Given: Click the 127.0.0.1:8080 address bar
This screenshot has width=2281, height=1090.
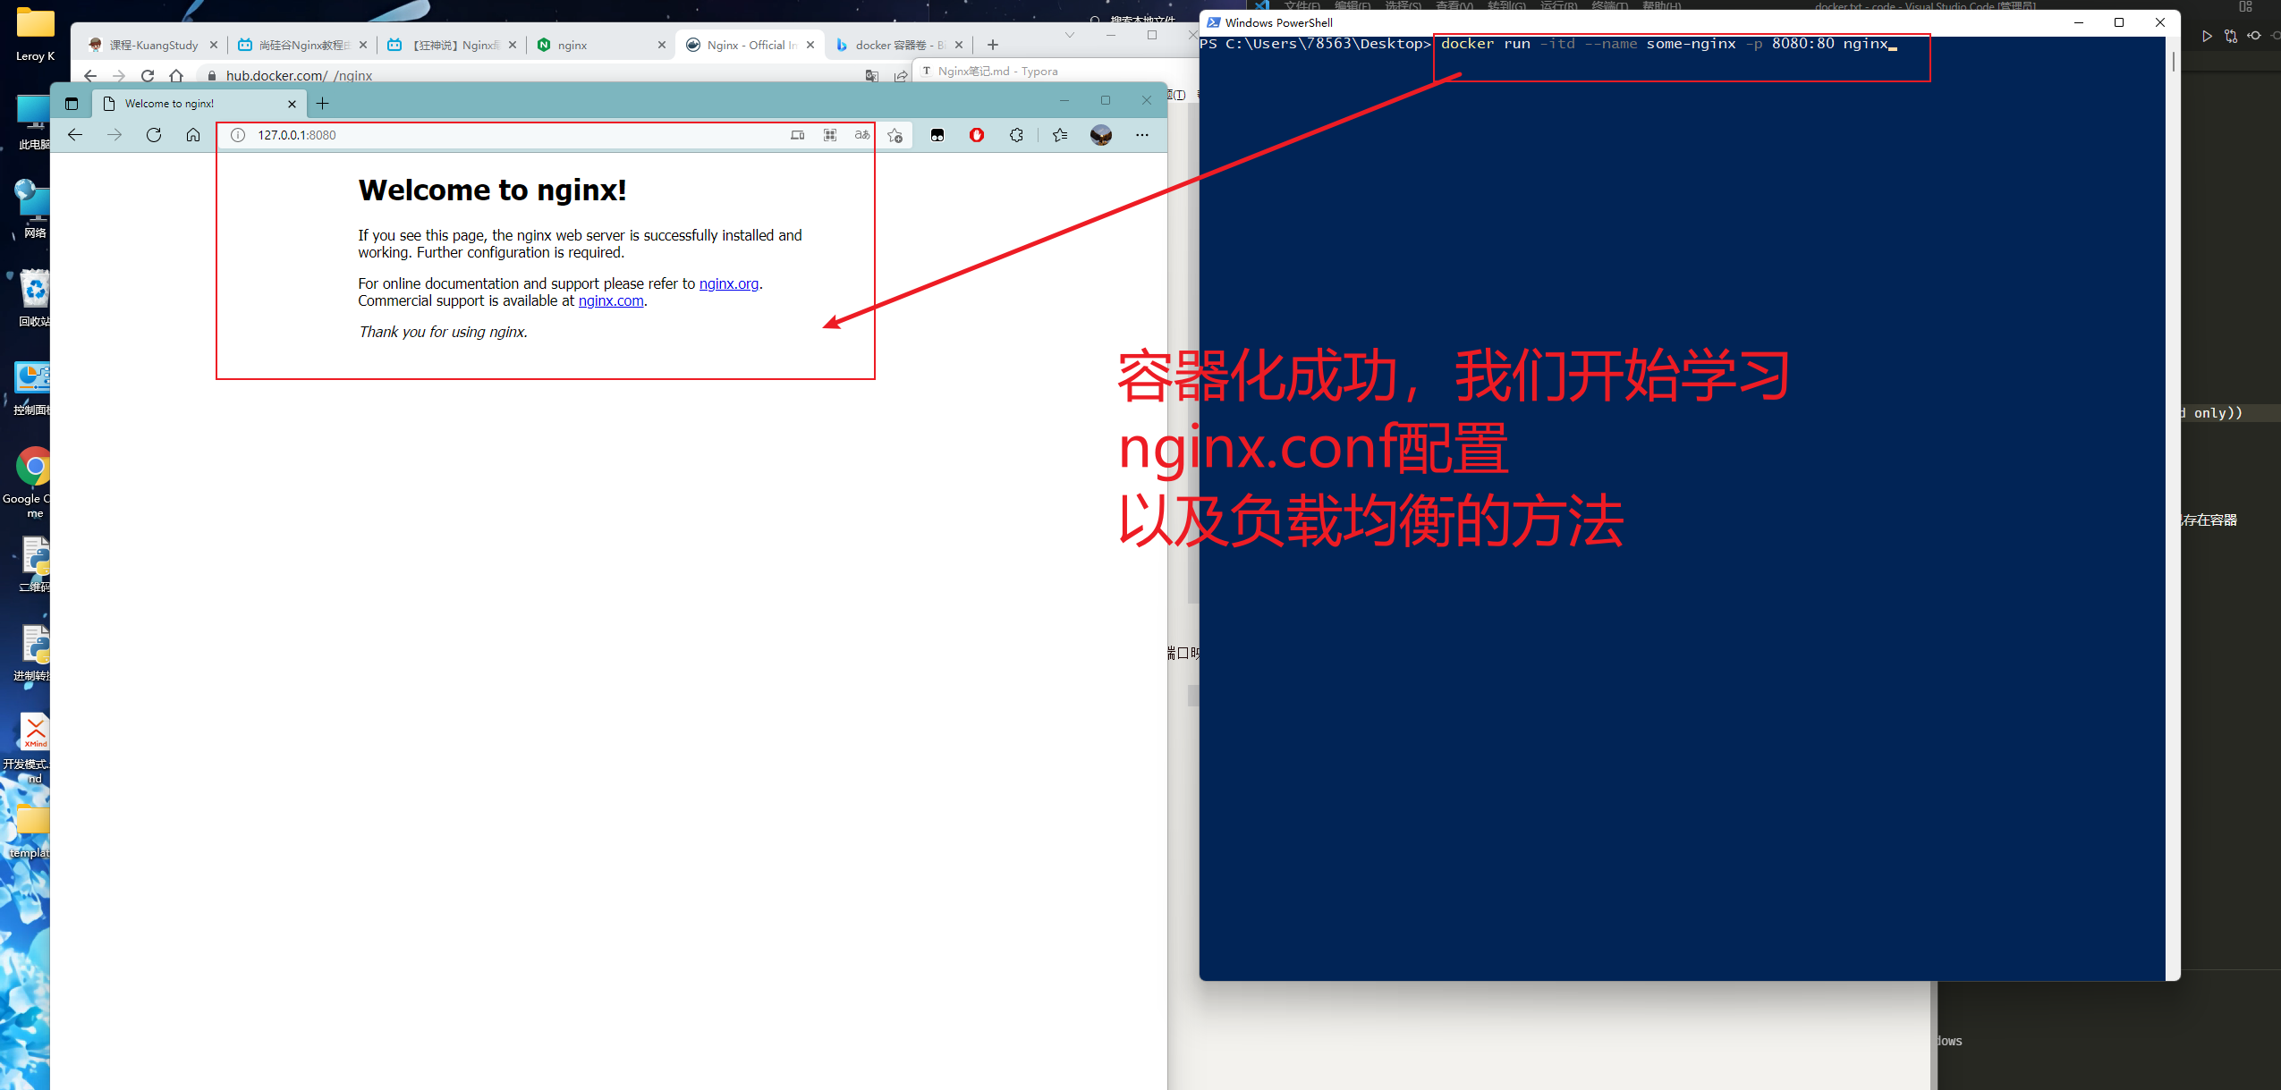Looking at the screenshot, I should tap(501, 135).
